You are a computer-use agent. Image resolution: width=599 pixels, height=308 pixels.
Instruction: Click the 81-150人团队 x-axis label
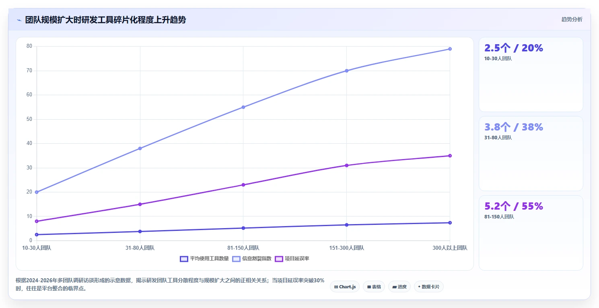click(243, 248)
